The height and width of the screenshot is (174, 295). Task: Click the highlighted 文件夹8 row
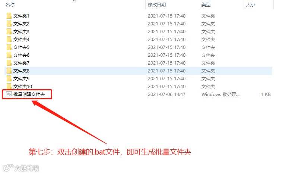(x=138, y=71)
